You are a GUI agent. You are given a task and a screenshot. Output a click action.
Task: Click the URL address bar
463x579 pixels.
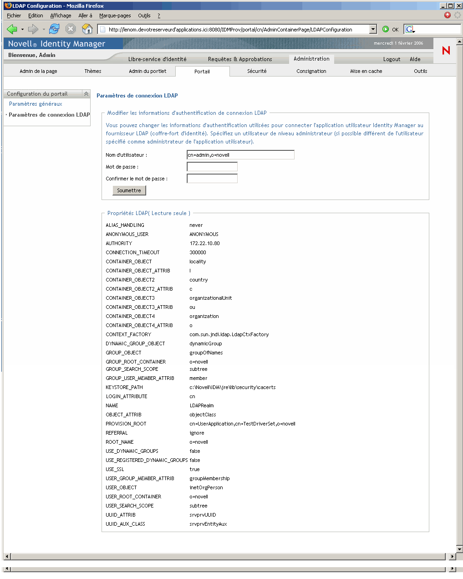(x=234, y=30)
